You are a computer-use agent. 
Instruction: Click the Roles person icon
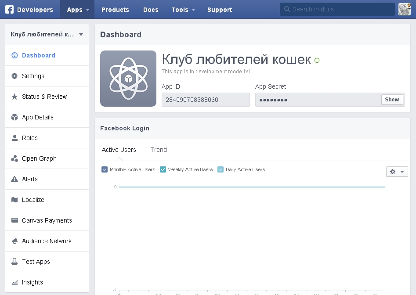tap(14, 138)
